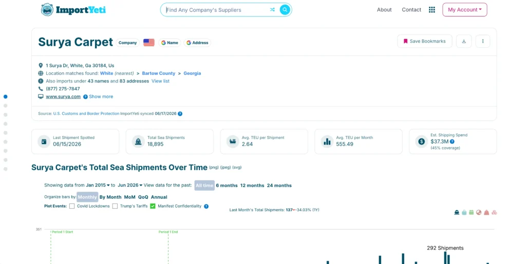
Task: Expand company details with Show more
Action: point(101,97)
